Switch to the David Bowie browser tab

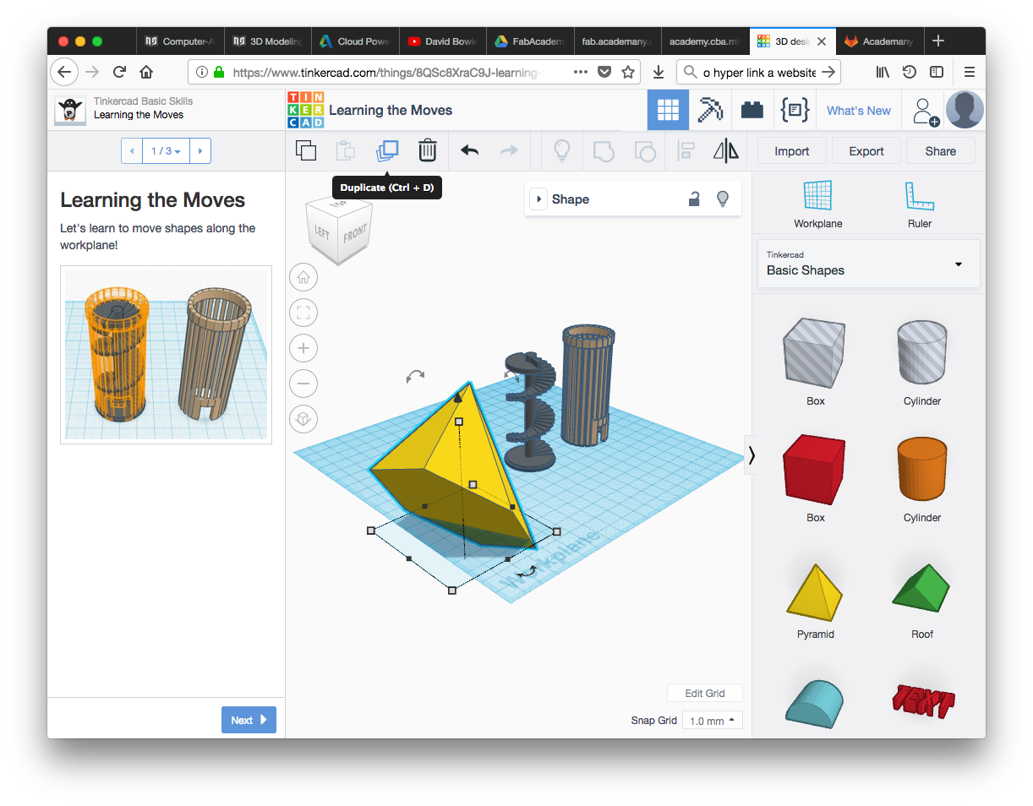(442, 41)
